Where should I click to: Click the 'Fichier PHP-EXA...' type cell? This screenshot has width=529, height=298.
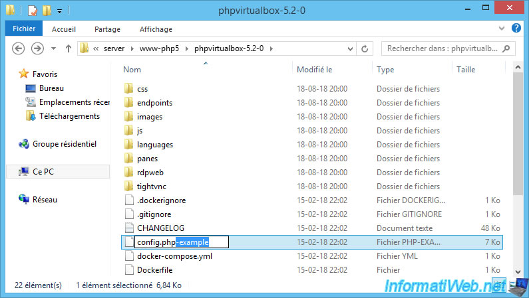408,242
